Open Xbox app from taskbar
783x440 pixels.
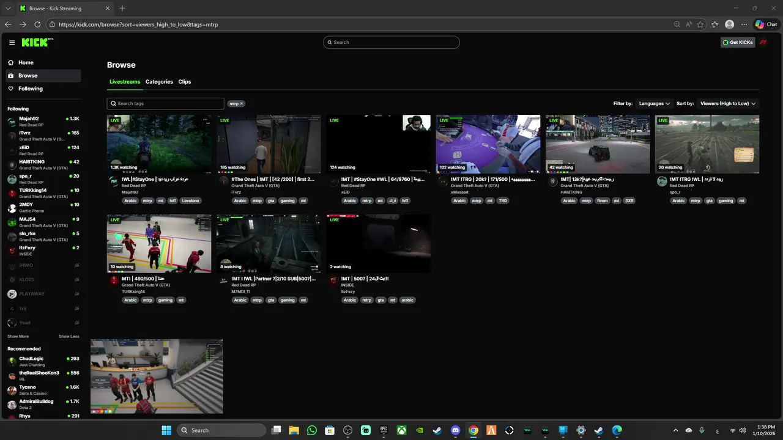pyautogui.click(x=401, y=430)
